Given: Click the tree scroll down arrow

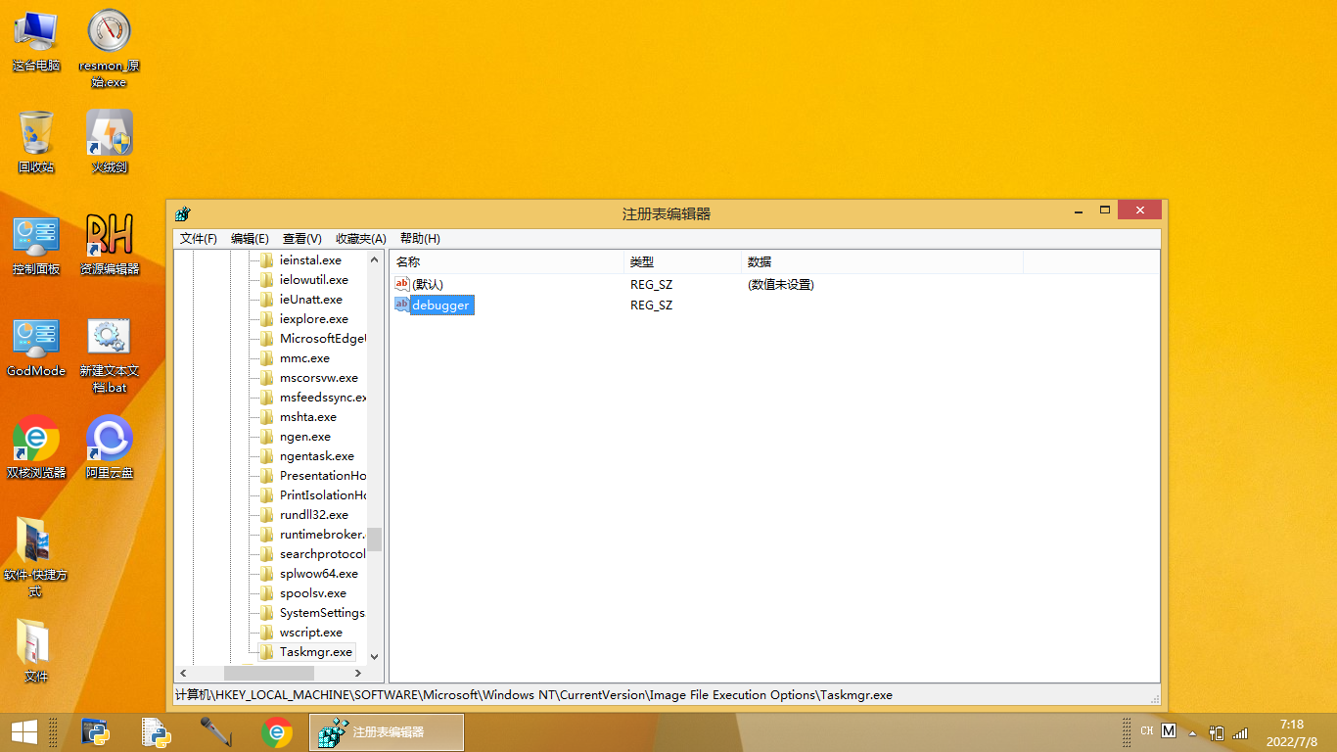Looking at the screenshot, I should tap(375, 657).
